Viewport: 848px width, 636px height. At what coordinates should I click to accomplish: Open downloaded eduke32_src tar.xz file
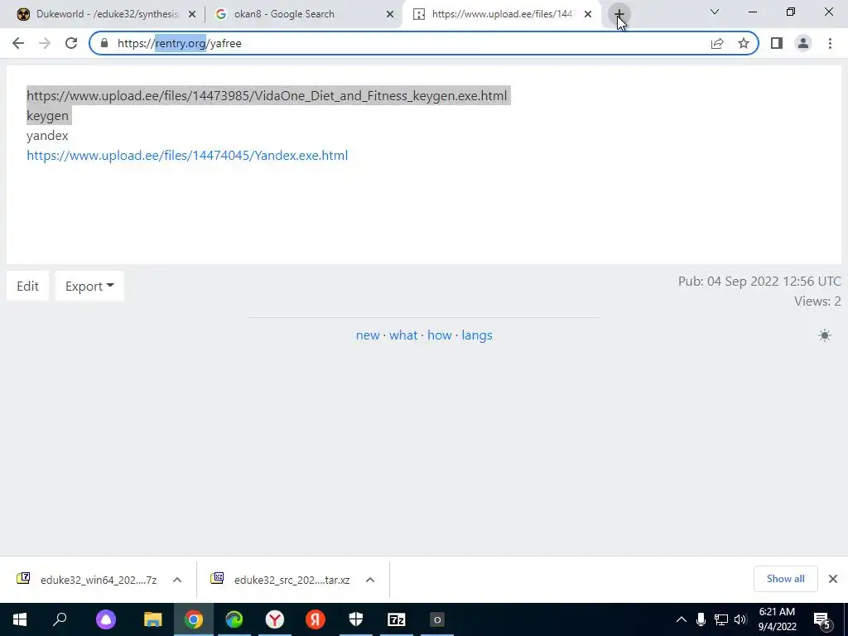(x=280, y=580)
